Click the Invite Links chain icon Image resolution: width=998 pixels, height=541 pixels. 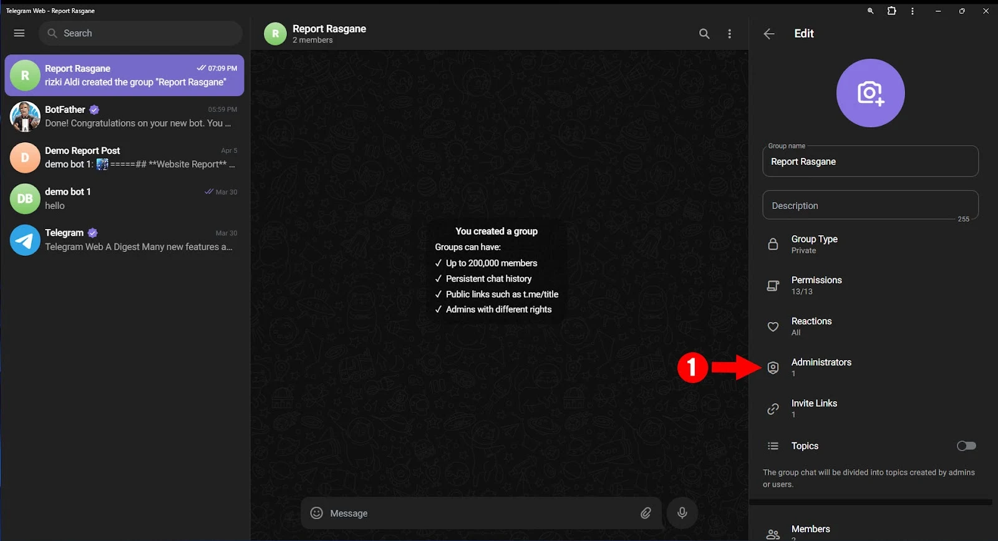773,409
